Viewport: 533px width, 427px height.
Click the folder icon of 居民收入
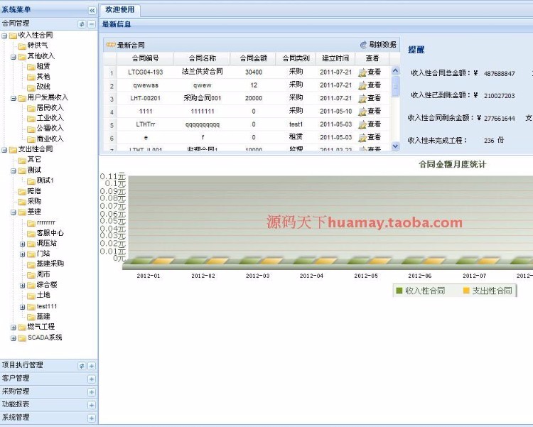click(31, 109)
